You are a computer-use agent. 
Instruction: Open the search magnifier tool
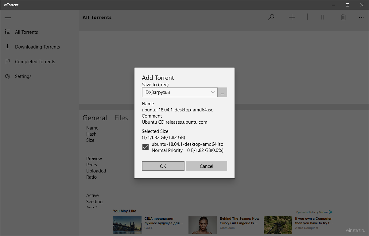[271, 17]
